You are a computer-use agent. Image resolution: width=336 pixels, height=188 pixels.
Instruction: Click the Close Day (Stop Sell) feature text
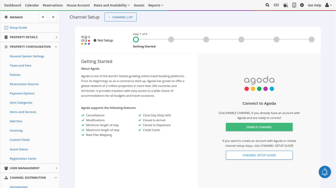pos(157,115)
